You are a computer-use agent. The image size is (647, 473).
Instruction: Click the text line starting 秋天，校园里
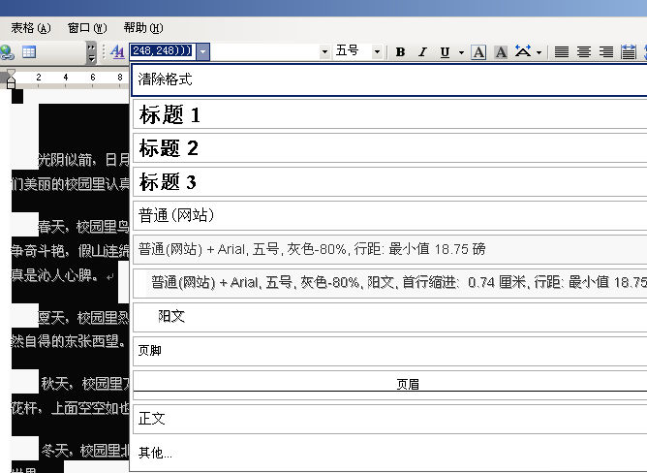coord(85,384)
